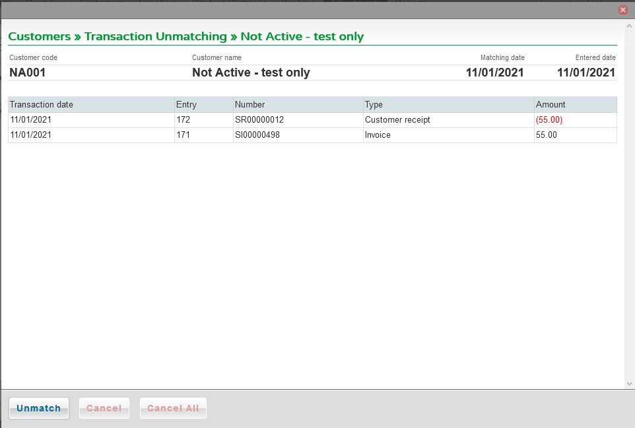The width and height of the screenshot is (635, 428).
Task: Click Transaction Unmatching in the breadcrumb
Action: click(x=156, y=36)
